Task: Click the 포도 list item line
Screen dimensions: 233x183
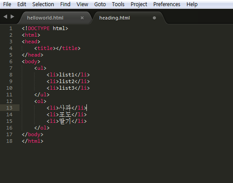Action: click(67, 115)
